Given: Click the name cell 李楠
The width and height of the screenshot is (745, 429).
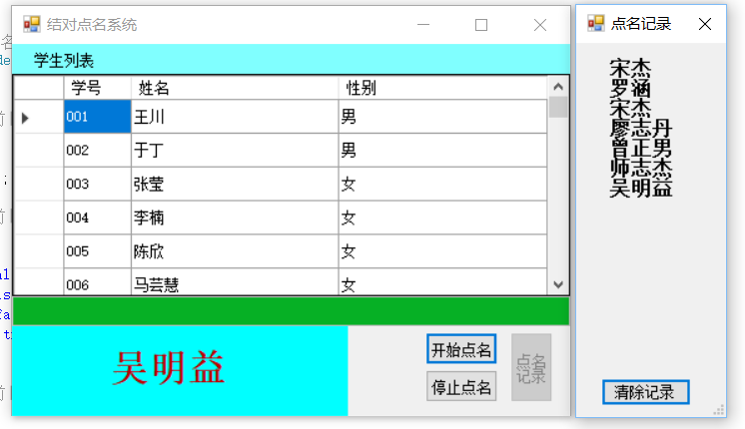Looking at the screenshot, I should coord(235,217).
